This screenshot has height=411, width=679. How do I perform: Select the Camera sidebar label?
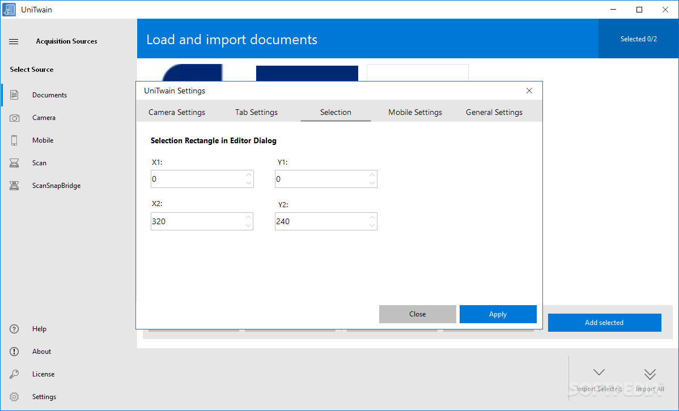44,118
